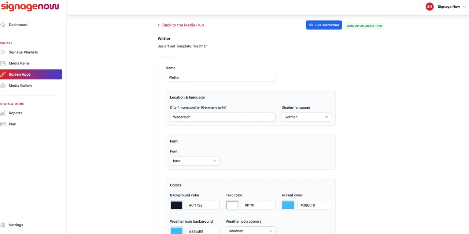Click the Media Gallery cloud icon

(3, 86)
